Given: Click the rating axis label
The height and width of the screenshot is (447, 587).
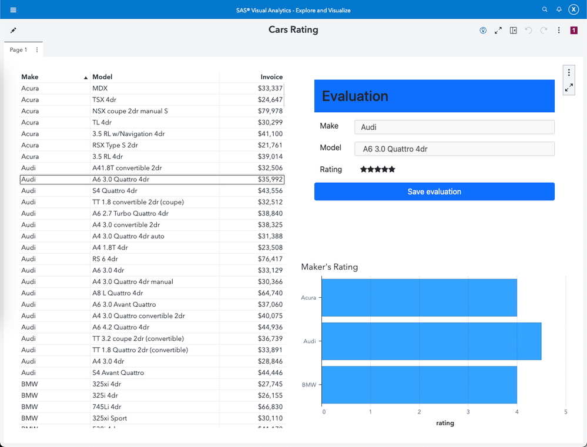Looking at the screenshot, I should [445, 423].
